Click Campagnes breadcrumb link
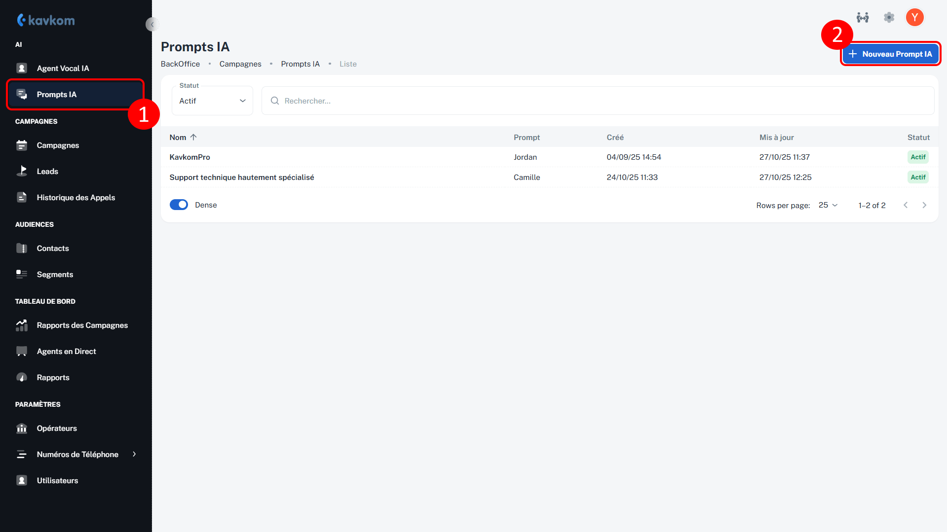The width and height of the screenshot is (947, 532). pos(240,64)
